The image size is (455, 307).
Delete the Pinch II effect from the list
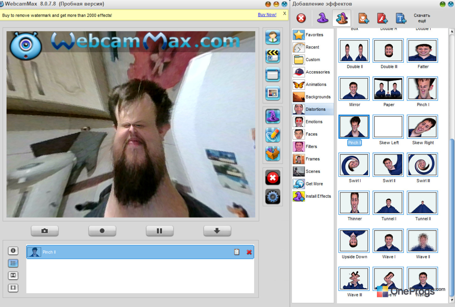249,252
